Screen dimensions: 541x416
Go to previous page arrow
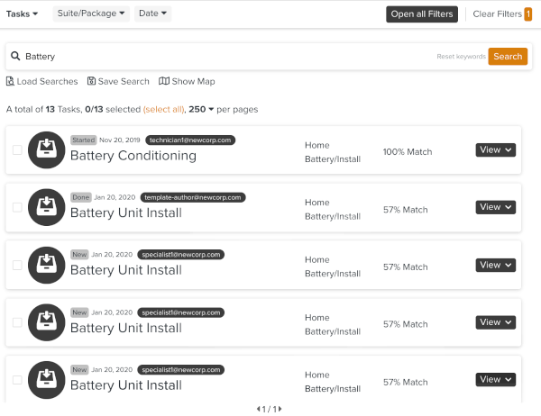click(x=259, y=409)
